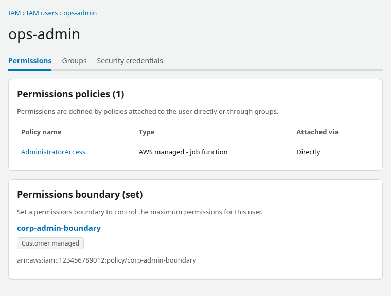This screenshot has height=296, width=391.
Task: Select the 'AWS managed - job function' cell
Action: pos(183,152)
